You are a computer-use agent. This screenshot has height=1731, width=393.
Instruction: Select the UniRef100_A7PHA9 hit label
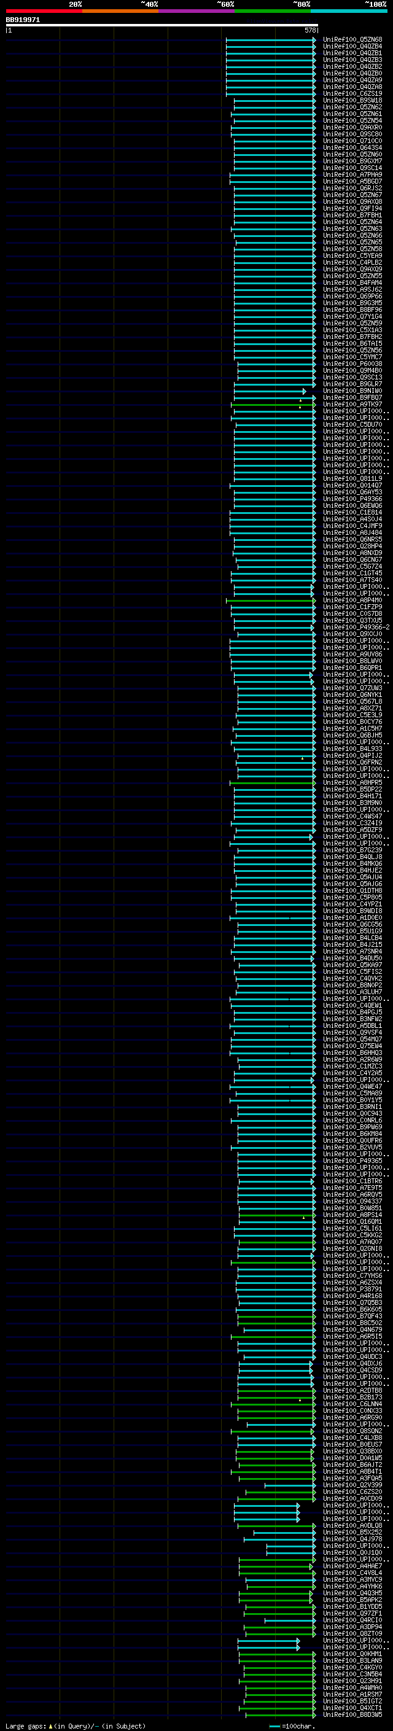pyautogui.click(x=352, y=175)
